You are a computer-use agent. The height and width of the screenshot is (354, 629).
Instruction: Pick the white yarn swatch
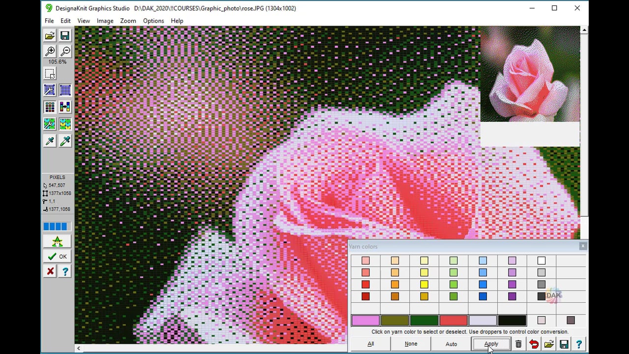click(541, 261)
